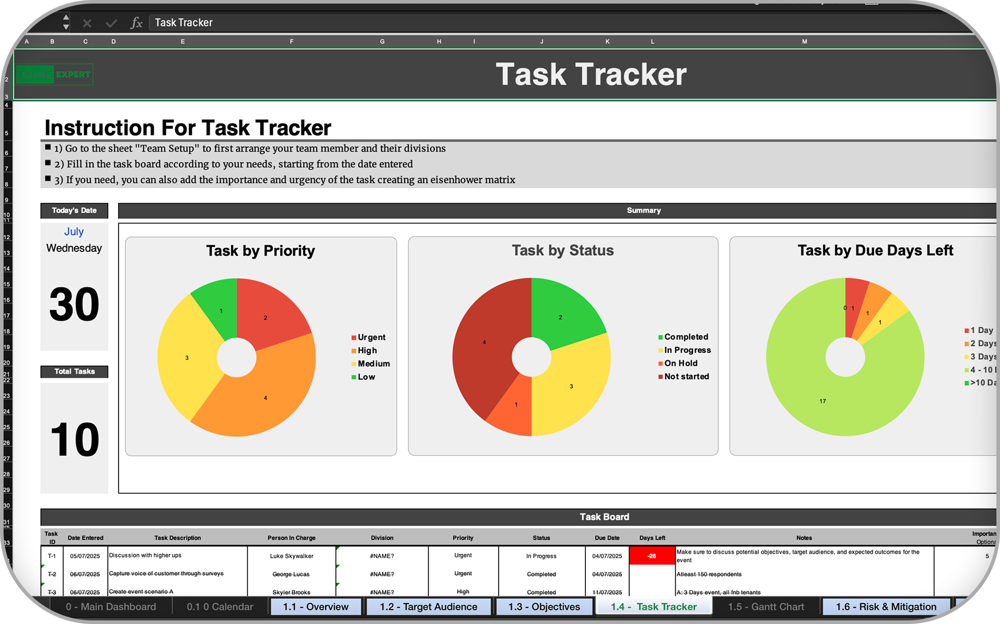The image size is (1000, 624).
Task: Click the Urgent legend red swatch
Action: pyautogui.click(x=354, y=337)
